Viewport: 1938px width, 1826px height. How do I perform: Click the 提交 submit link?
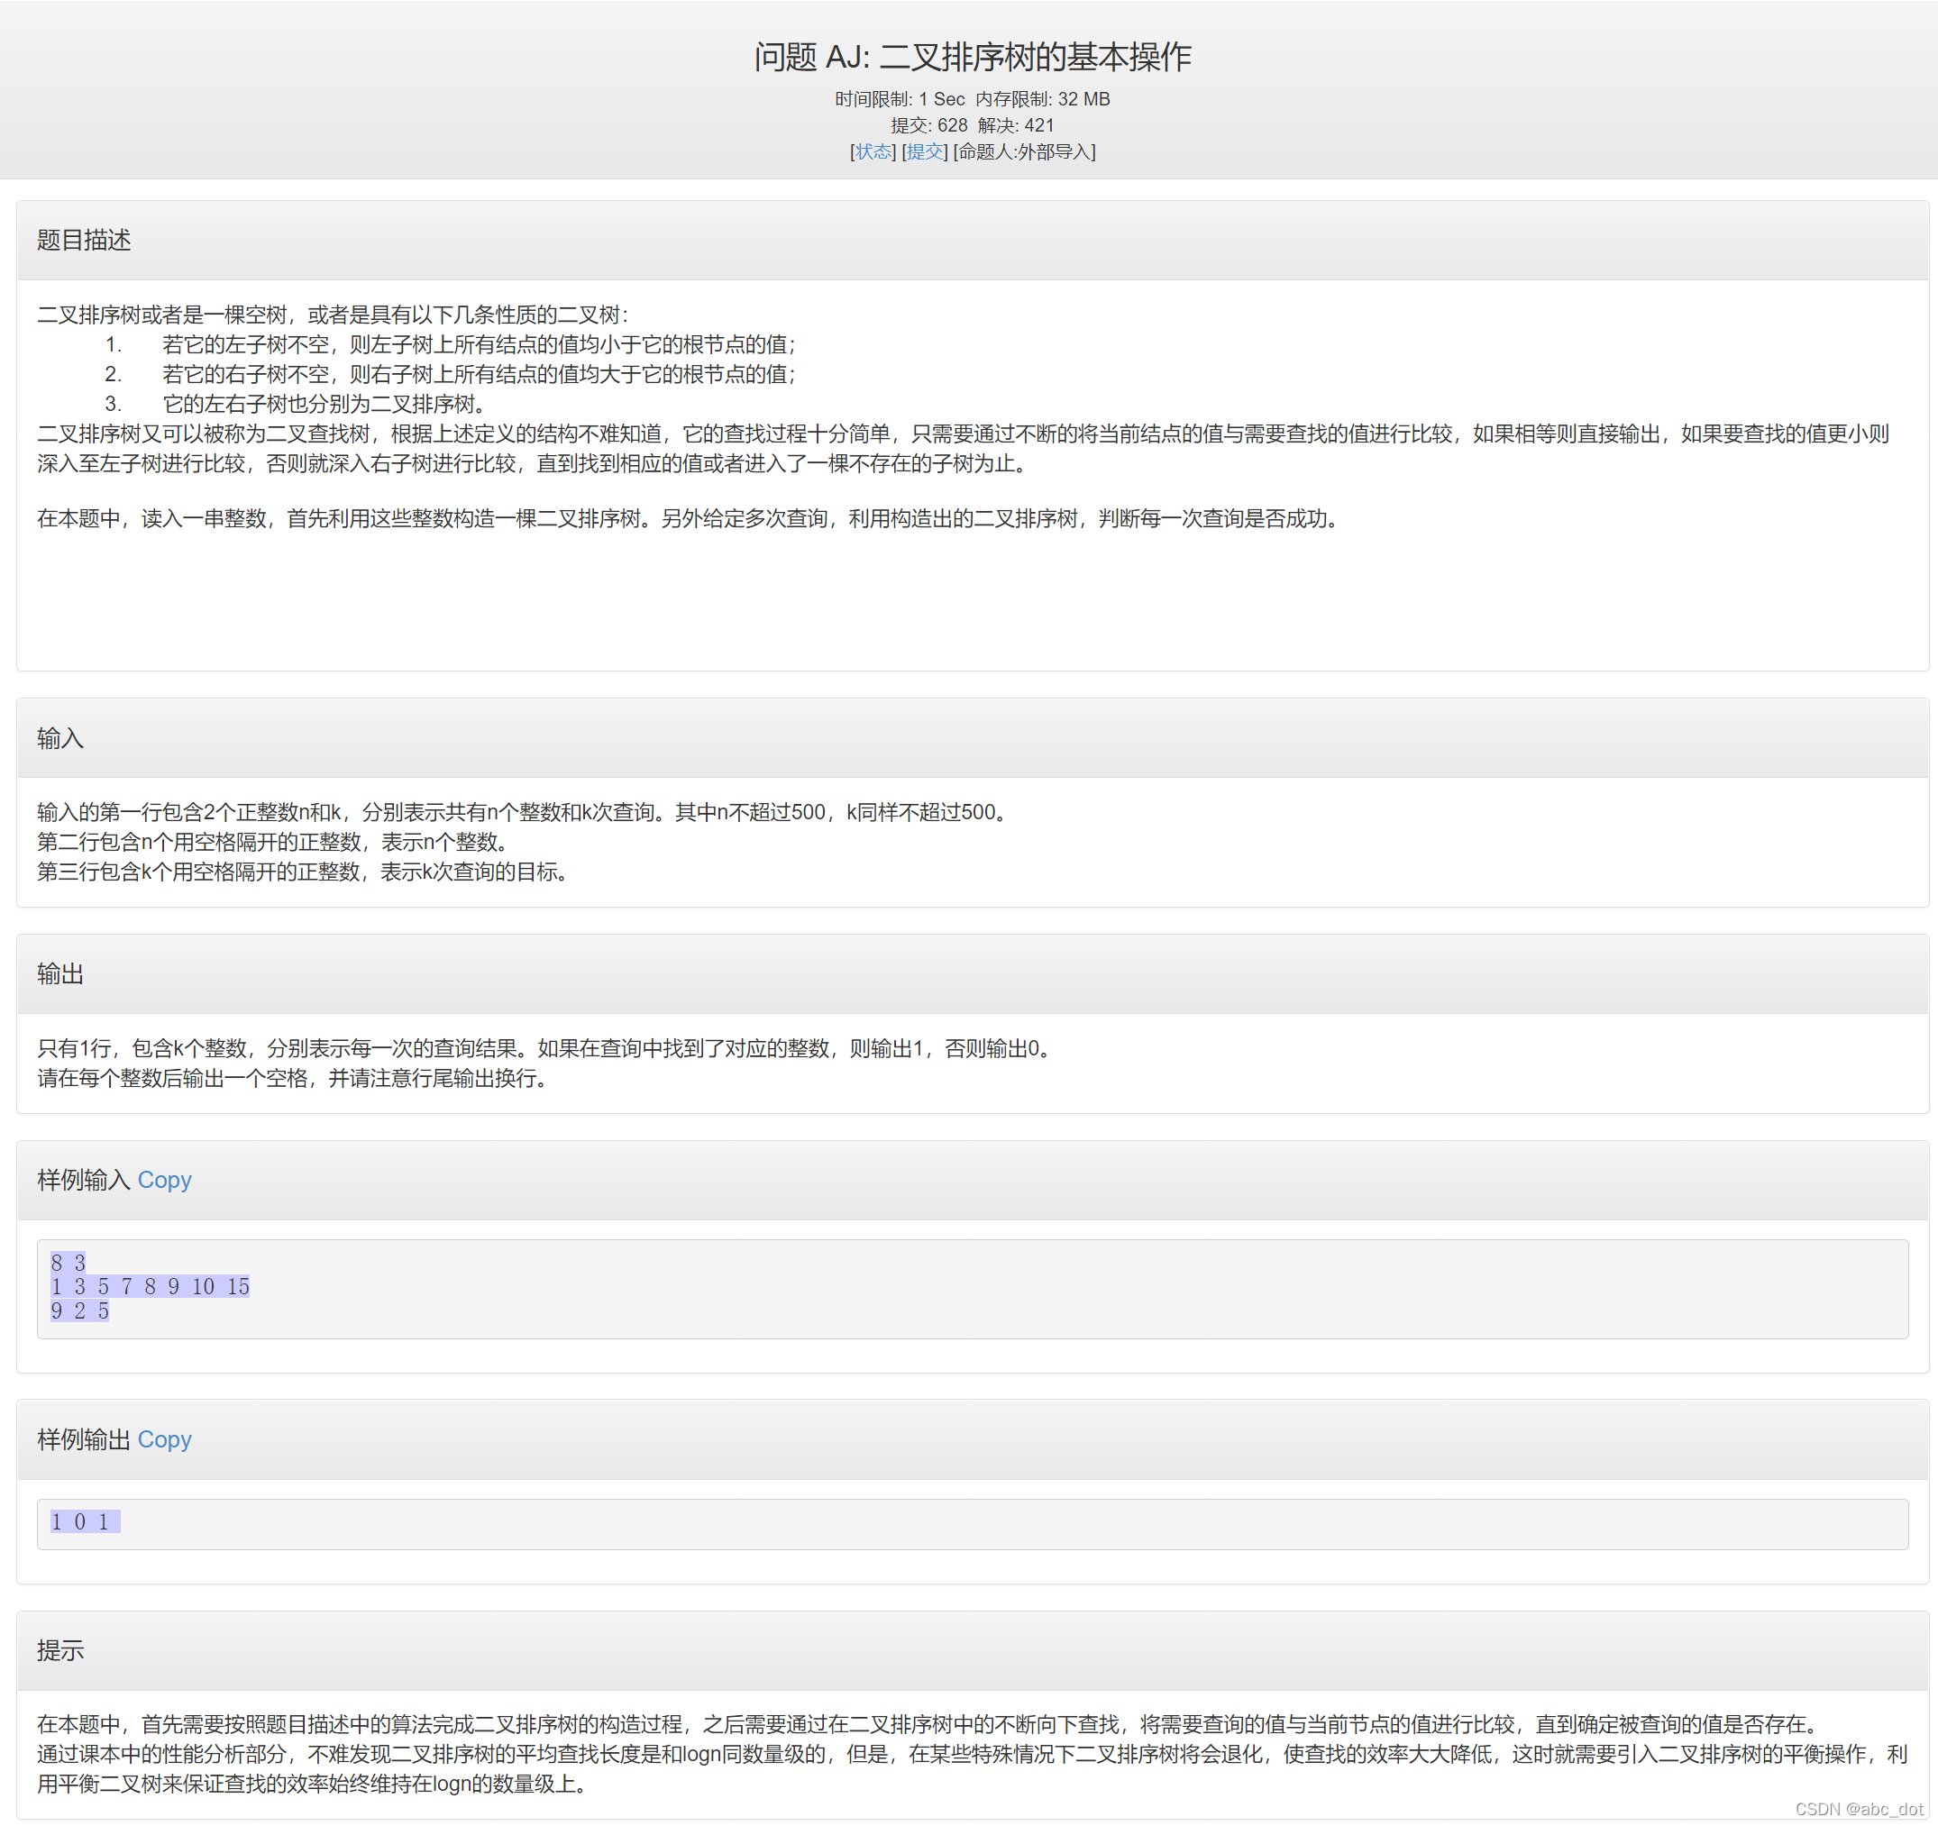click(924, 151)
